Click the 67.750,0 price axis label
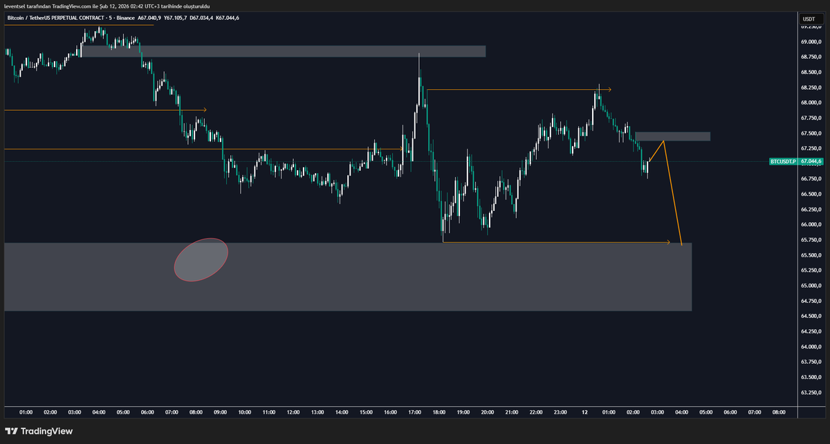 pyautogui.click(x=811, y=118)
